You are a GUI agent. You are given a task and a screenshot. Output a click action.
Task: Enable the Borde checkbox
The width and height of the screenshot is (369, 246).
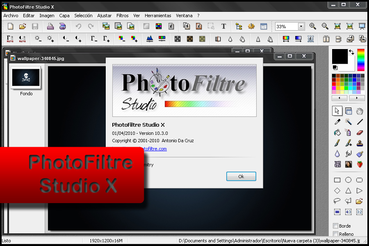335,226
